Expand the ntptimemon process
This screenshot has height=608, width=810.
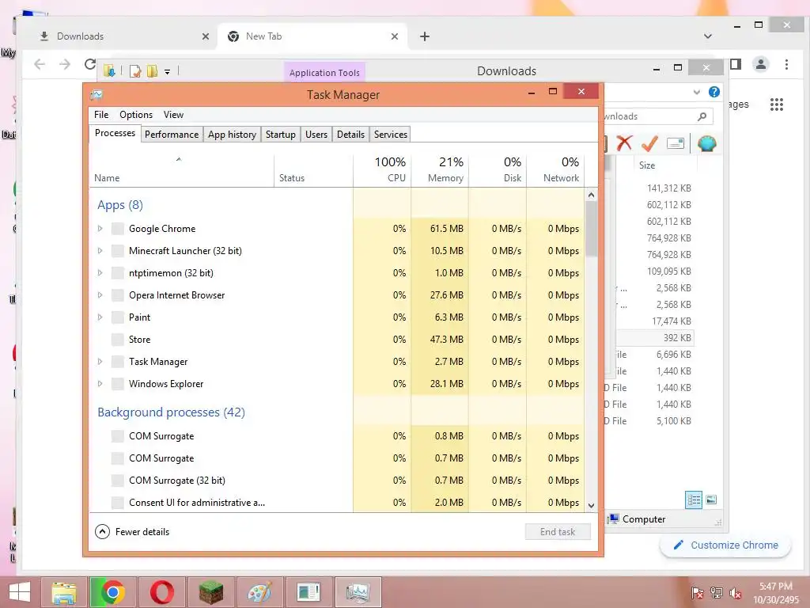(x=100, y=273)
